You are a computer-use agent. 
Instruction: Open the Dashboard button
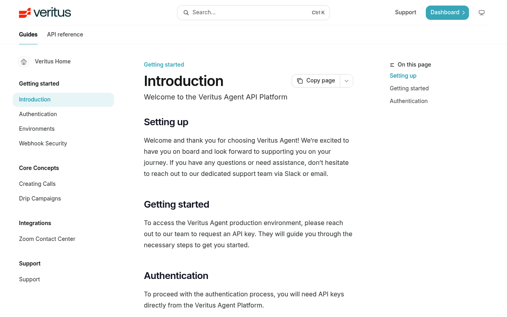click(447, 13)
